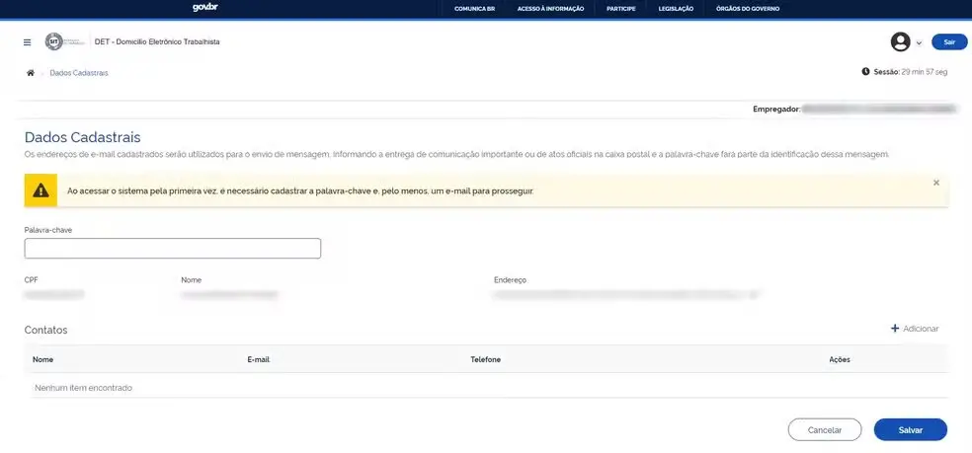
Task: Open the hamburger navigation menu
Action: click(x=28, y=42)
